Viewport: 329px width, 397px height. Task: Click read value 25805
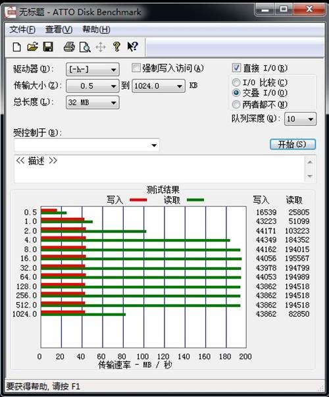pos(299,212)
